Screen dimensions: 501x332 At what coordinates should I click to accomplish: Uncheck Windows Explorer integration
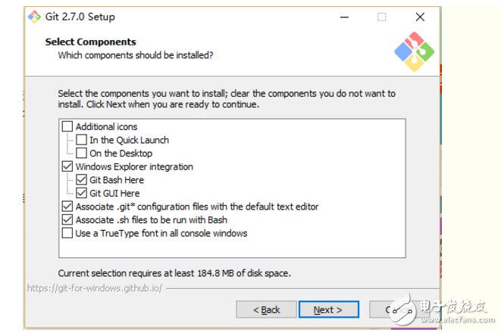tap(67, 166)
